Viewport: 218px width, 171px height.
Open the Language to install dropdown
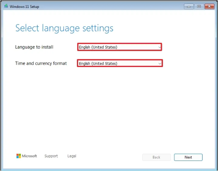click(x=119, y=47)
